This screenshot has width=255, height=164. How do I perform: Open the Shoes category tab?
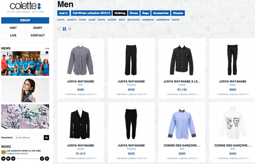pos(134,13)
